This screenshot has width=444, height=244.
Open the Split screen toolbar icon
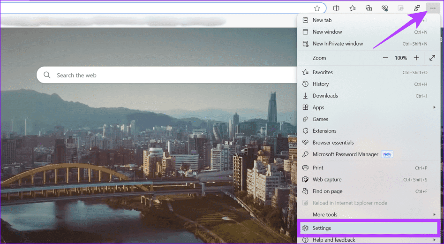pos(336,8)
